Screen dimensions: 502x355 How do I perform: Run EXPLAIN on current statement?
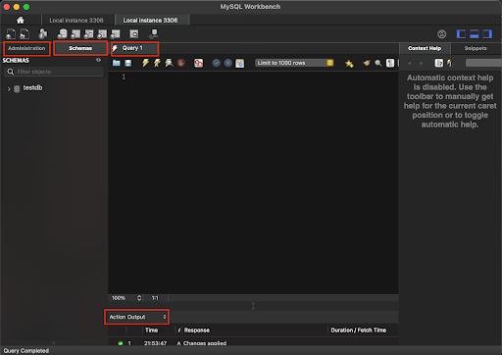pyautogui.click(x=169, y=63)
